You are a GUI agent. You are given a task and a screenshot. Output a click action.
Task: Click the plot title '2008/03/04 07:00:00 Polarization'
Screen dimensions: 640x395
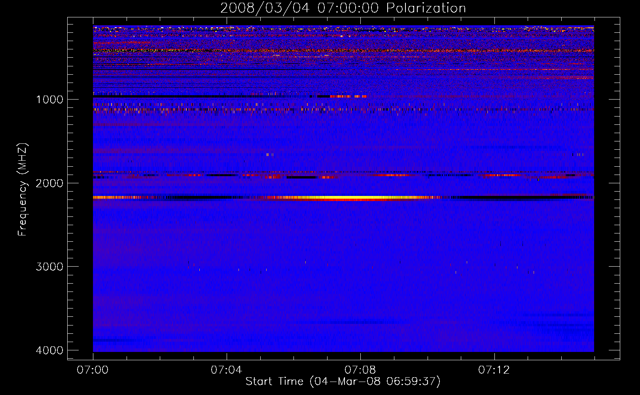click(343, 8)
